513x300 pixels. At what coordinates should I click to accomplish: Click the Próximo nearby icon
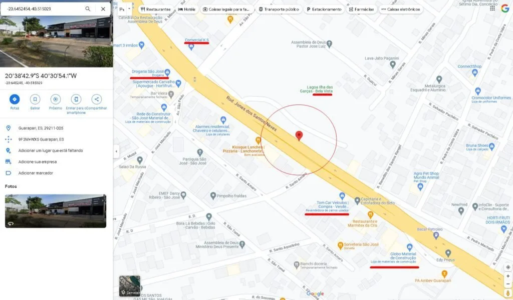click(56, 99)
